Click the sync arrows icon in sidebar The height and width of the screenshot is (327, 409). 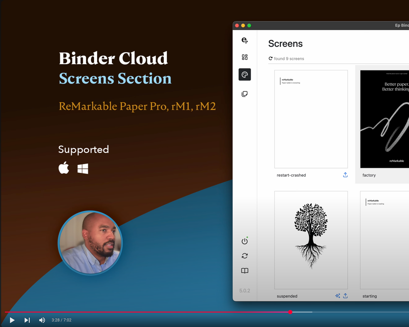pos(245,256)
